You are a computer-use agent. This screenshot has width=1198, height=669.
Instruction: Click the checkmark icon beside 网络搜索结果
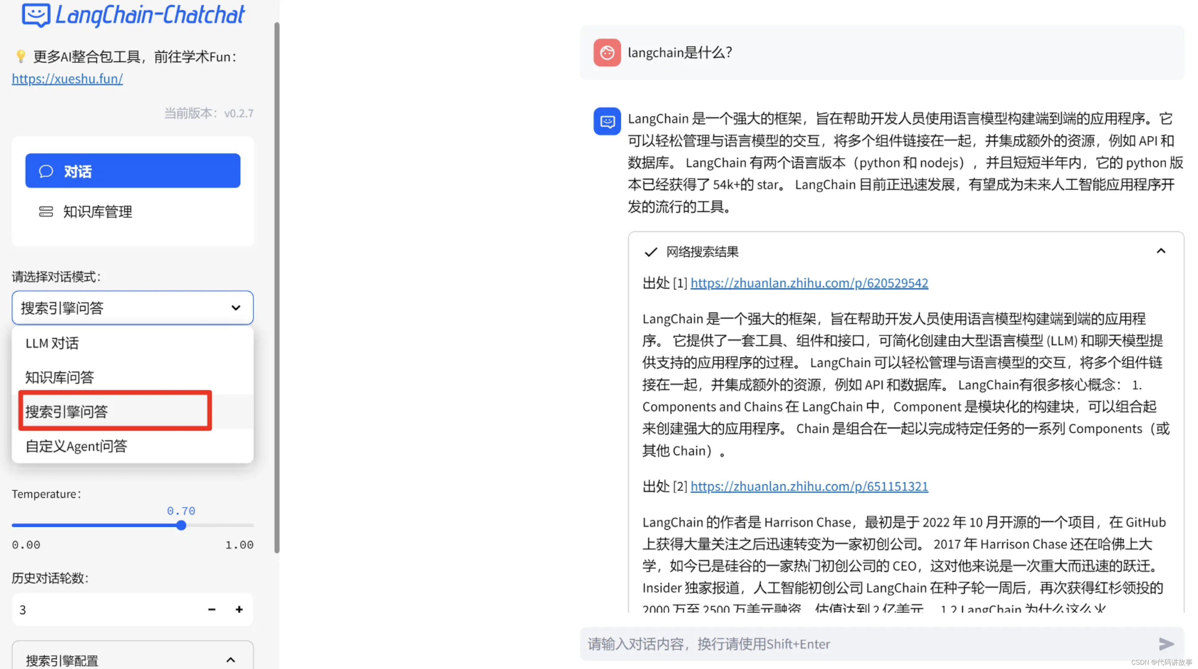click(651, 252)
